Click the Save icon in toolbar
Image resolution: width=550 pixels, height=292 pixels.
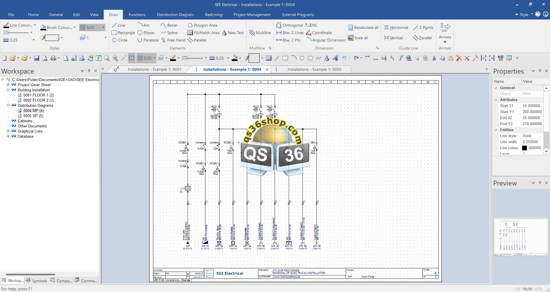coord(37,58)
